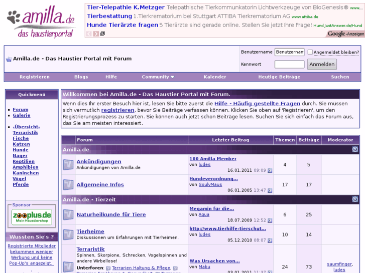The width and height of the screenshot is (365, 273).
Task: View user SoulyMaus profile
Action: pos(210,184)
